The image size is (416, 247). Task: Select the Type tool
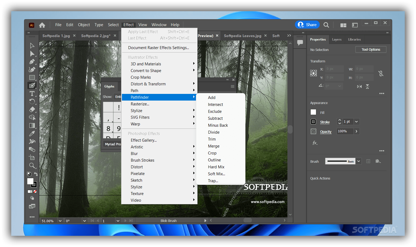(x=32, y=94)
